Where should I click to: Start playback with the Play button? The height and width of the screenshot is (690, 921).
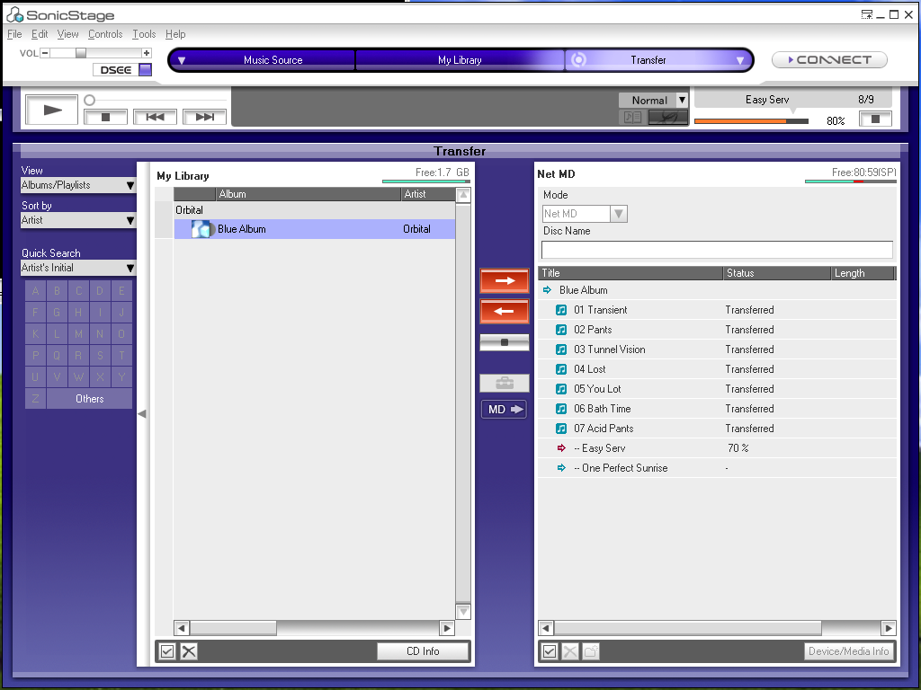pos(51,110)
